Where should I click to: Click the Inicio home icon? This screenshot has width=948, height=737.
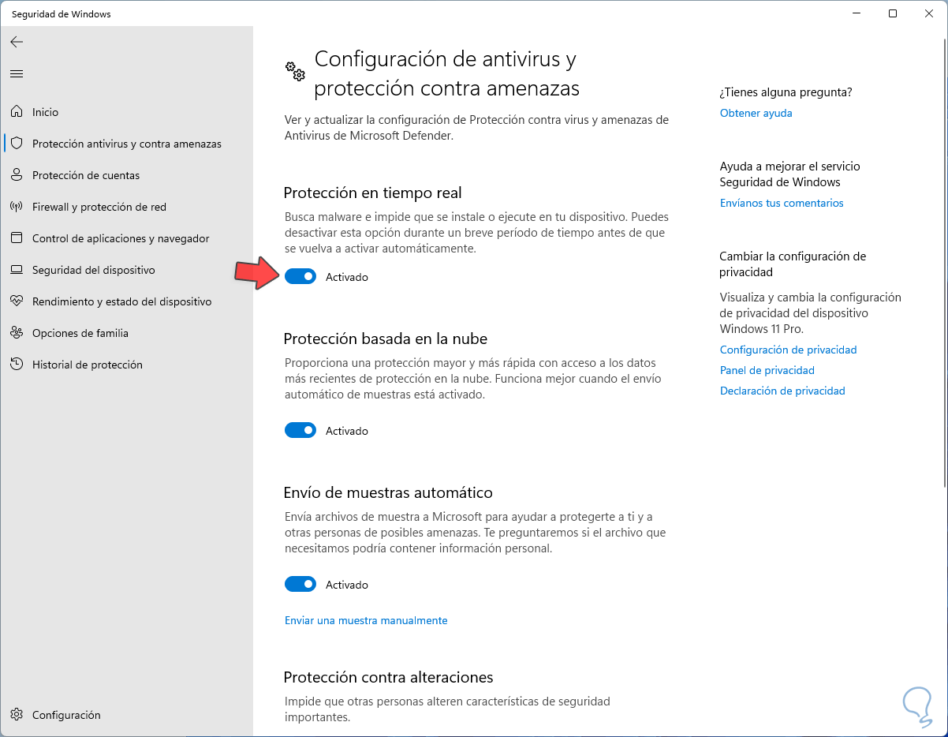click(x=17, y=112)
